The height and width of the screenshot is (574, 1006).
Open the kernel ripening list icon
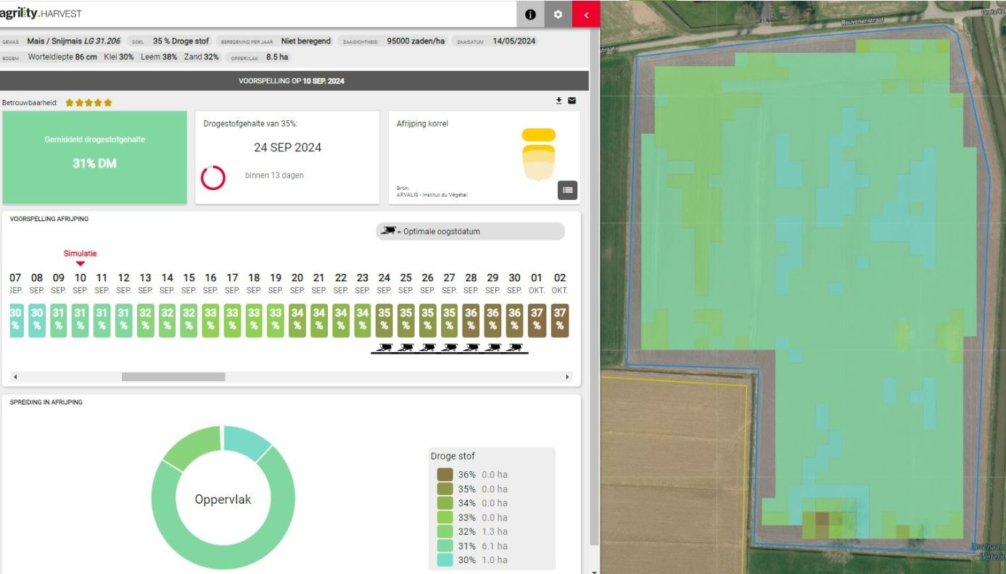567,190
